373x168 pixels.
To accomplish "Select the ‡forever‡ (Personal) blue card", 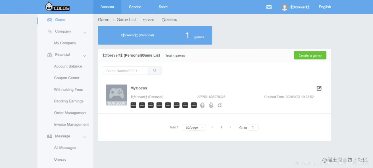I will pos(137,35).
